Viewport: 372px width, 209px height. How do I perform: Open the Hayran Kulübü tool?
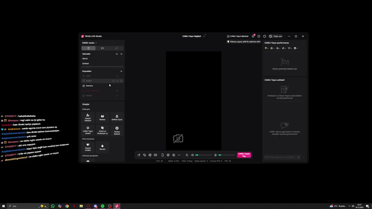[x=88, y=147]
